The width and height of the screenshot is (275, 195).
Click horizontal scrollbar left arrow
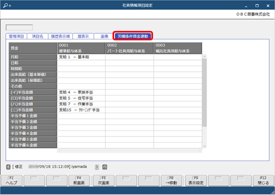(59, 150)
